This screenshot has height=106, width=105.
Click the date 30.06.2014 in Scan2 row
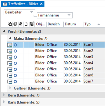tap(72, 51)
